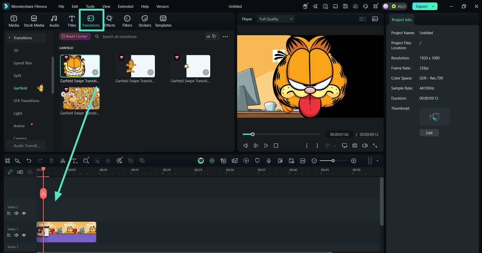This screenshot has height=253, width=482.
Task: Open the Stock Media tab
Action: coord(34,21)
